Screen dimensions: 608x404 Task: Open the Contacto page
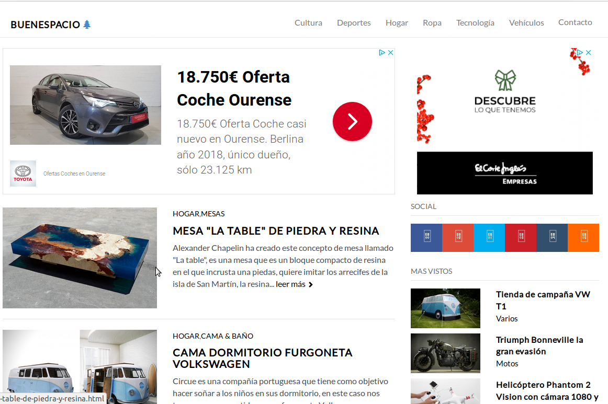[575, 22]
